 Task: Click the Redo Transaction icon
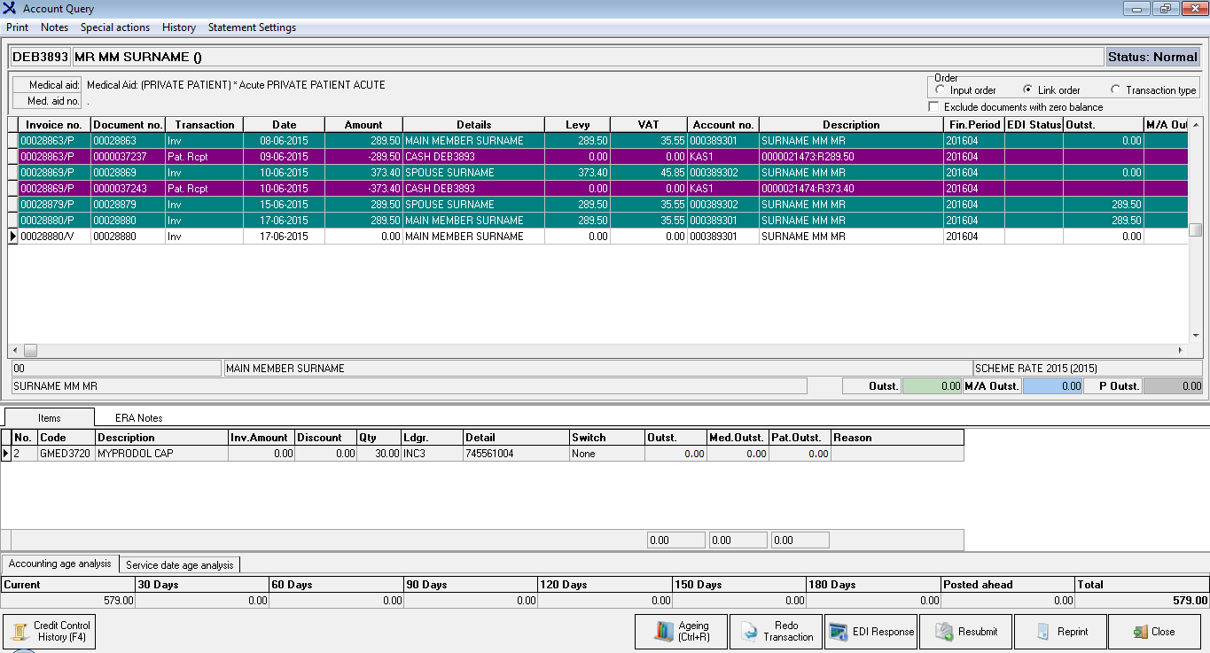[x=749, y=632]
